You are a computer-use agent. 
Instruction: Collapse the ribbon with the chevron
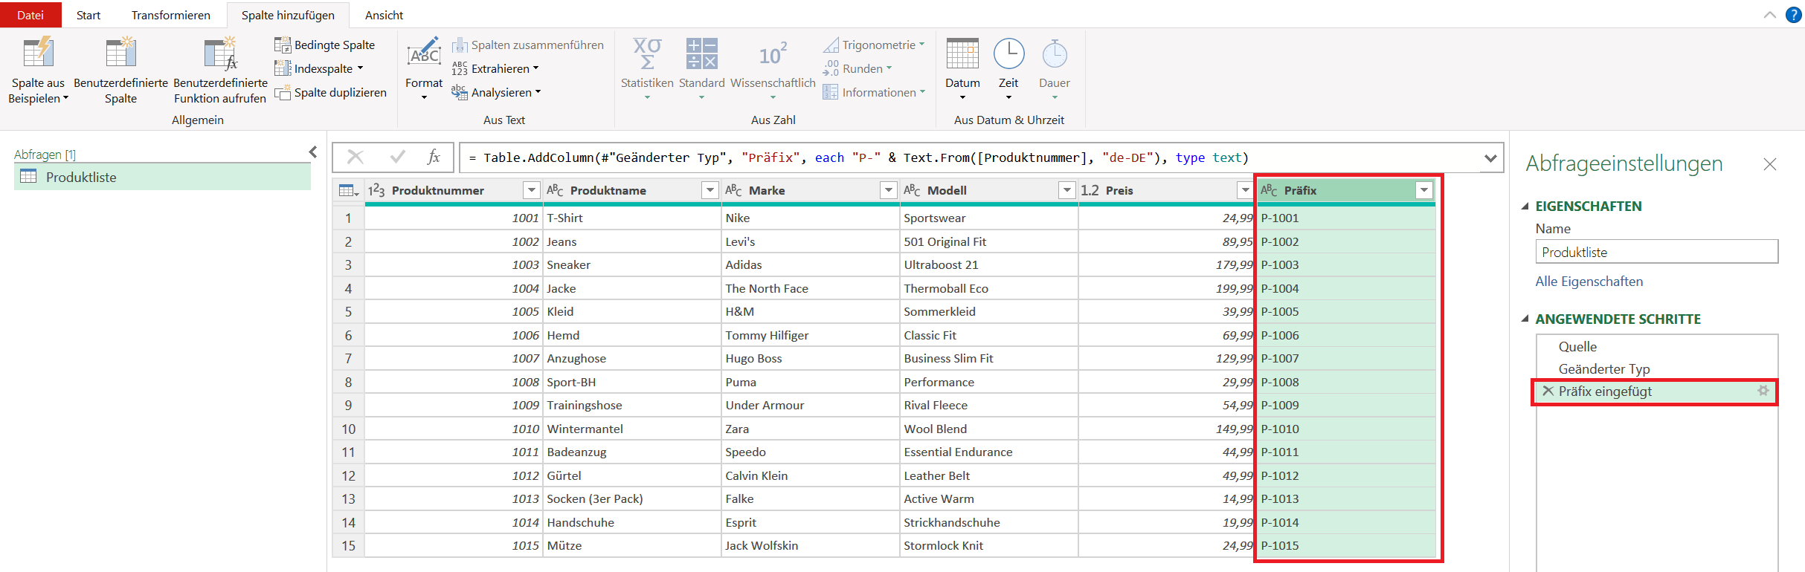click(x=1769, y=15)
